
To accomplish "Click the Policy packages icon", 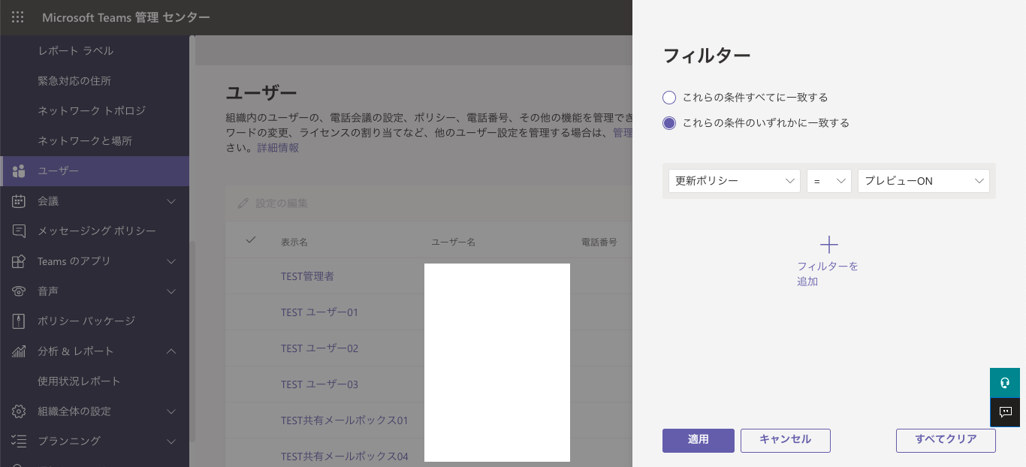I will point(20,321).
